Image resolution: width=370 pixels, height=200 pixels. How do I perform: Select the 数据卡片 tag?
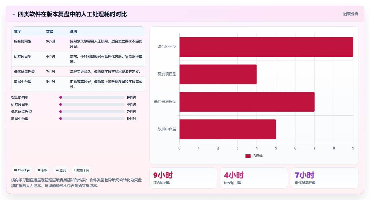[81, 170]
